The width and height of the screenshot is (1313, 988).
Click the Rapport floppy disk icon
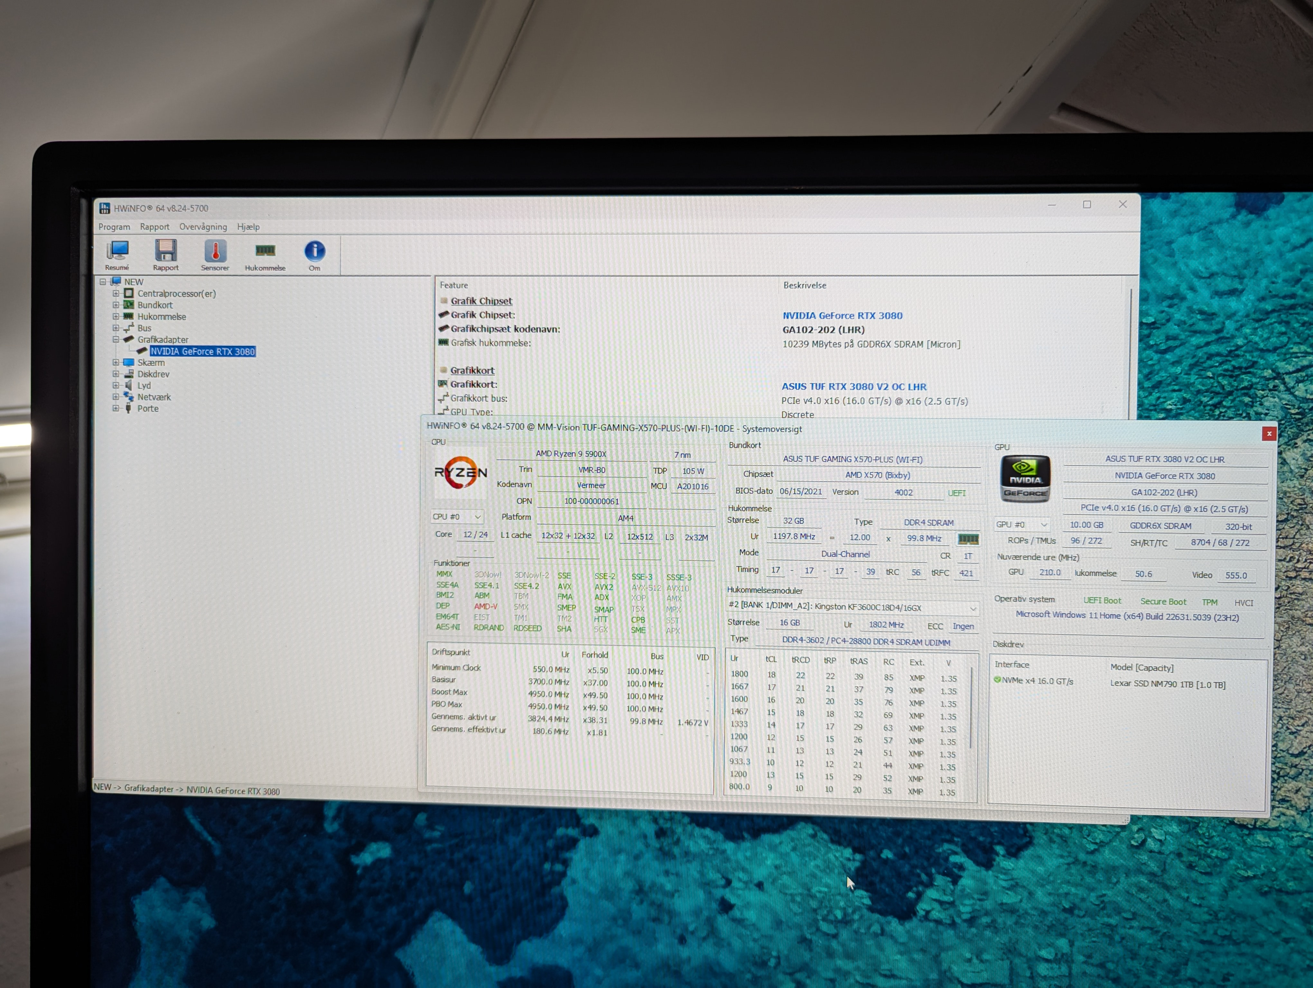pos(166,251)
